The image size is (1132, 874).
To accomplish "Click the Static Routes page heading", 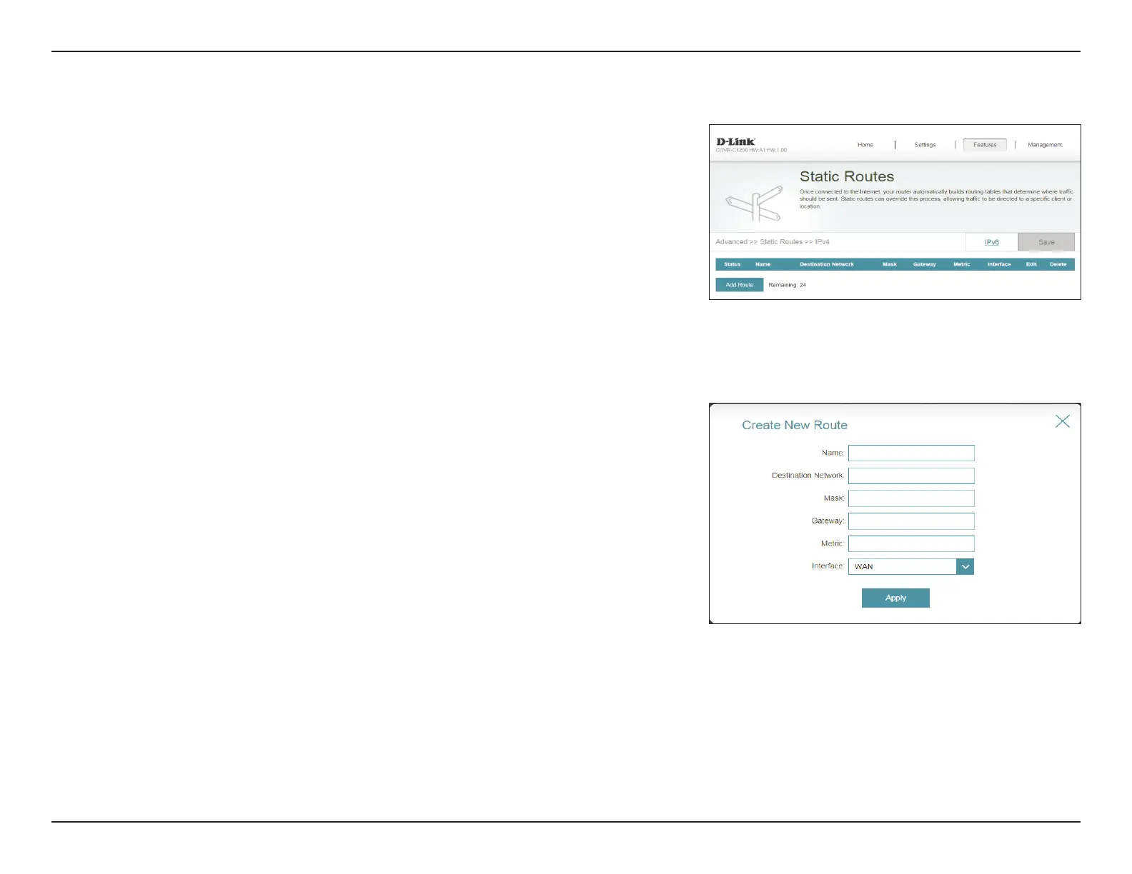I will point(847,176).
